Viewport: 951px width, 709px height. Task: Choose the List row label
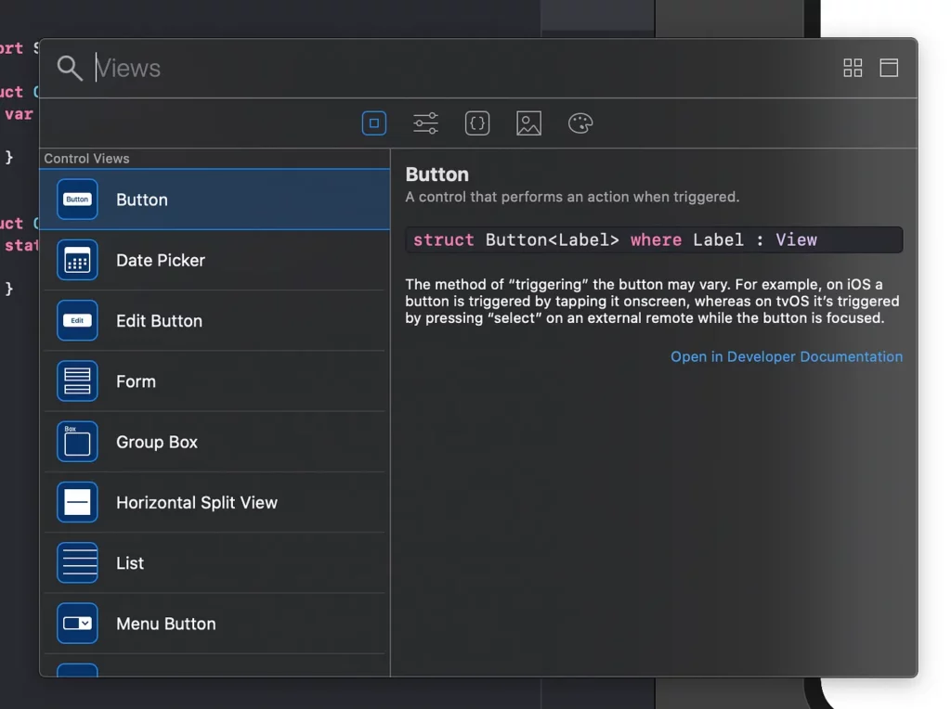(130, 563)
